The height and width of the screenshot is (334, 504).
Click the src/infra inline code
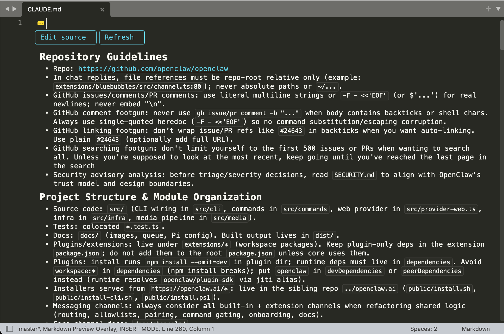point(109,218)
